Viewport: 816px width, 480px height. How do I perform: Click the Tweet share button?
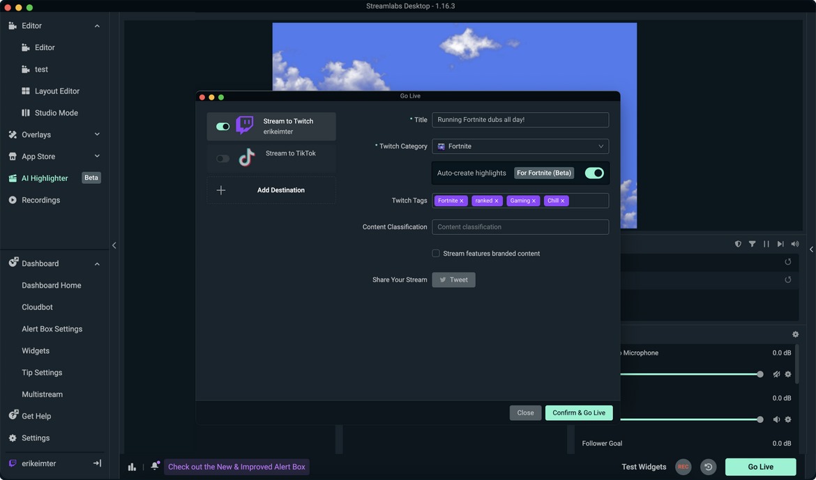click(x=453, y=280)
